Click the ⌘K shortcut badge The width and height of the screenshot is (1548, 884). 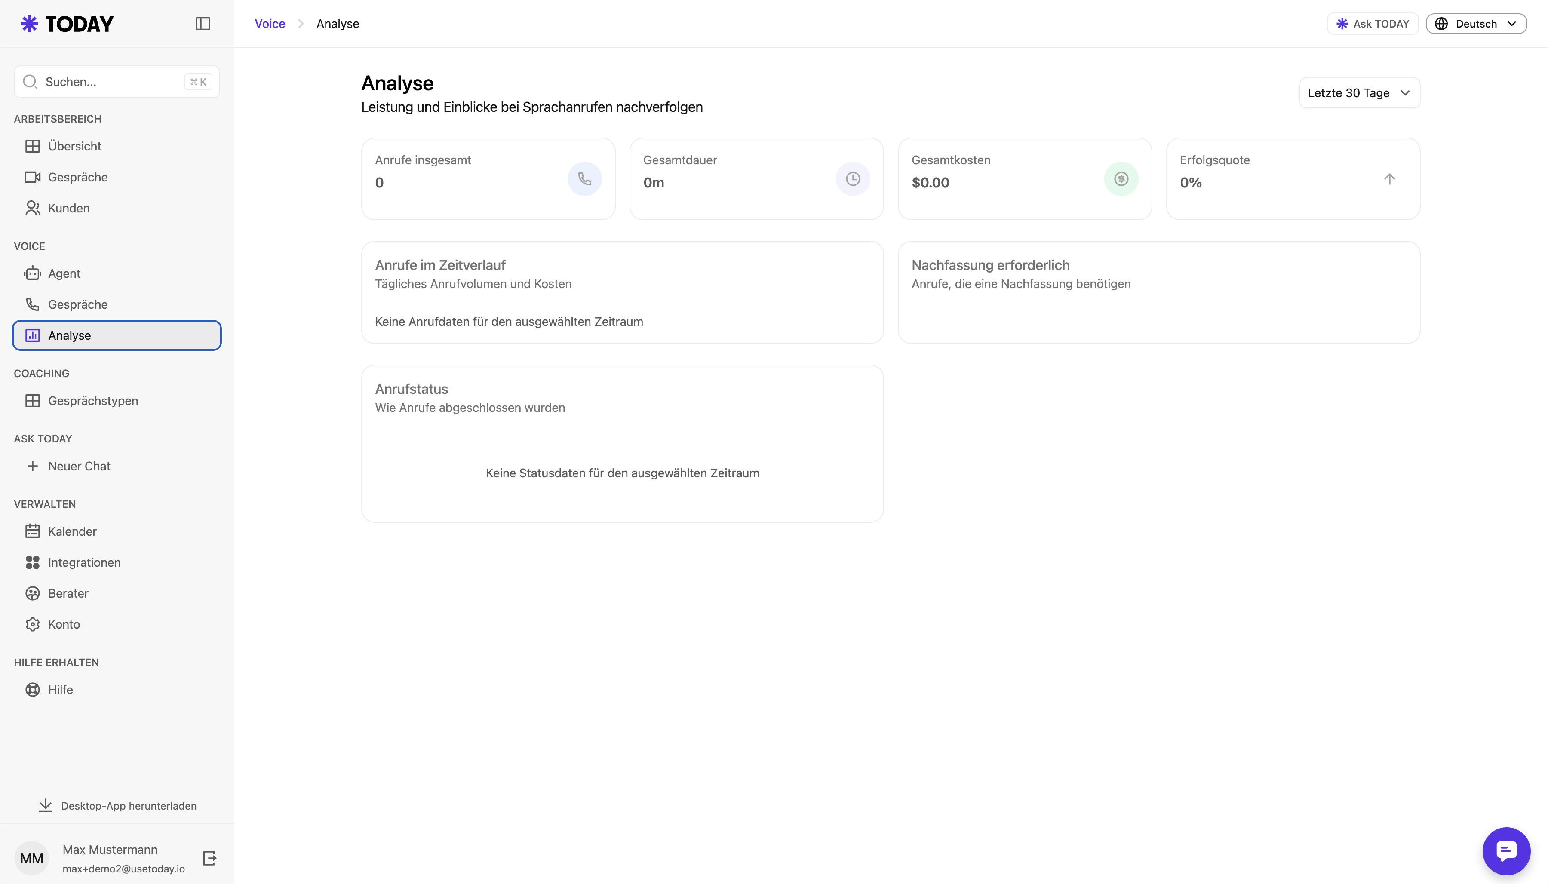[198, 81]
